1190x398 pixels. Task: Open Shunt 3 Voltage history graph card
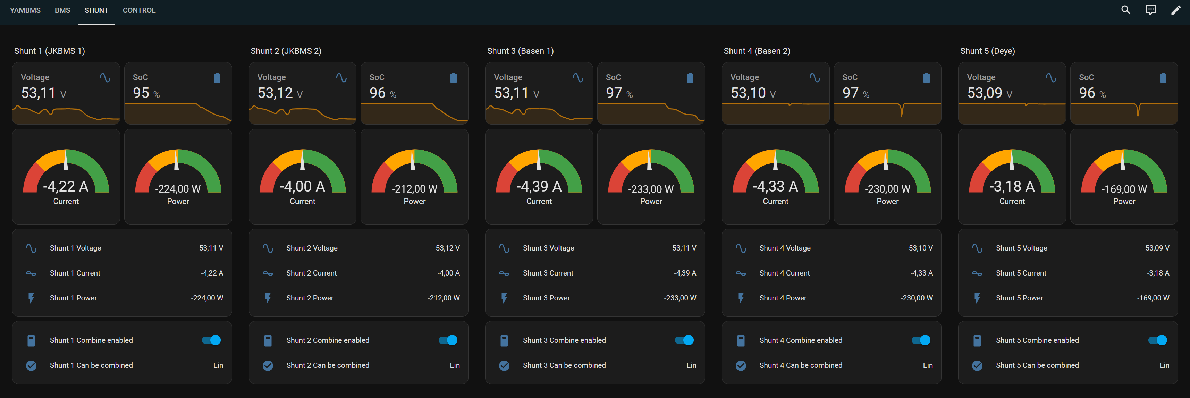click(x=539, y=93)
